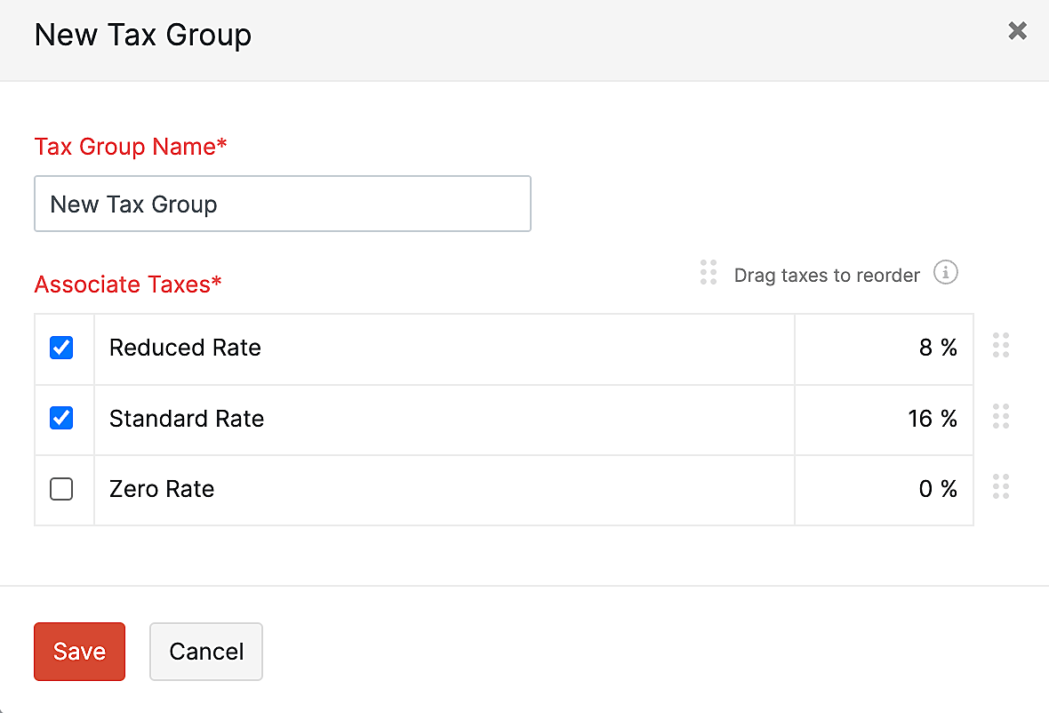Click the info icon beside reorder hint

946,273
